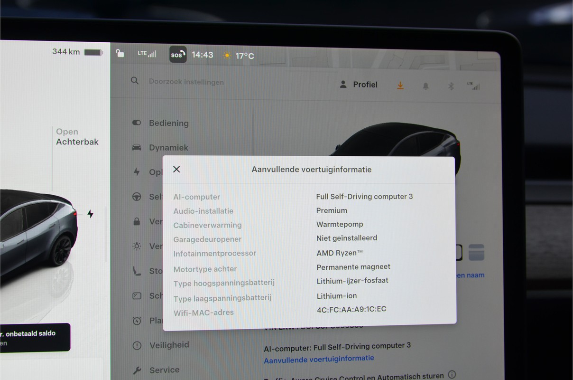Tap the LTE signal icon beside Bluetooth
The height and width of the screenshot is (380, 573).
point(473,86)
